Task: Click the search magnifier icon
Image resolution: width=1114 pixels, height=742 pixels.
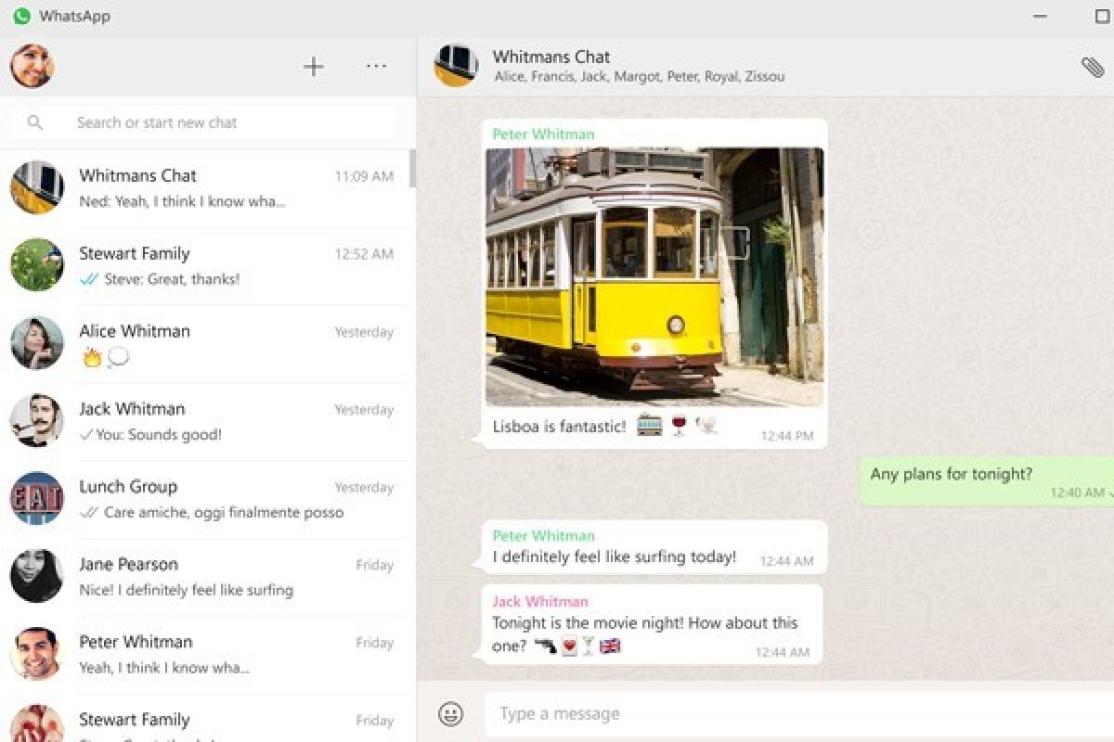Action: pos(35,122)
